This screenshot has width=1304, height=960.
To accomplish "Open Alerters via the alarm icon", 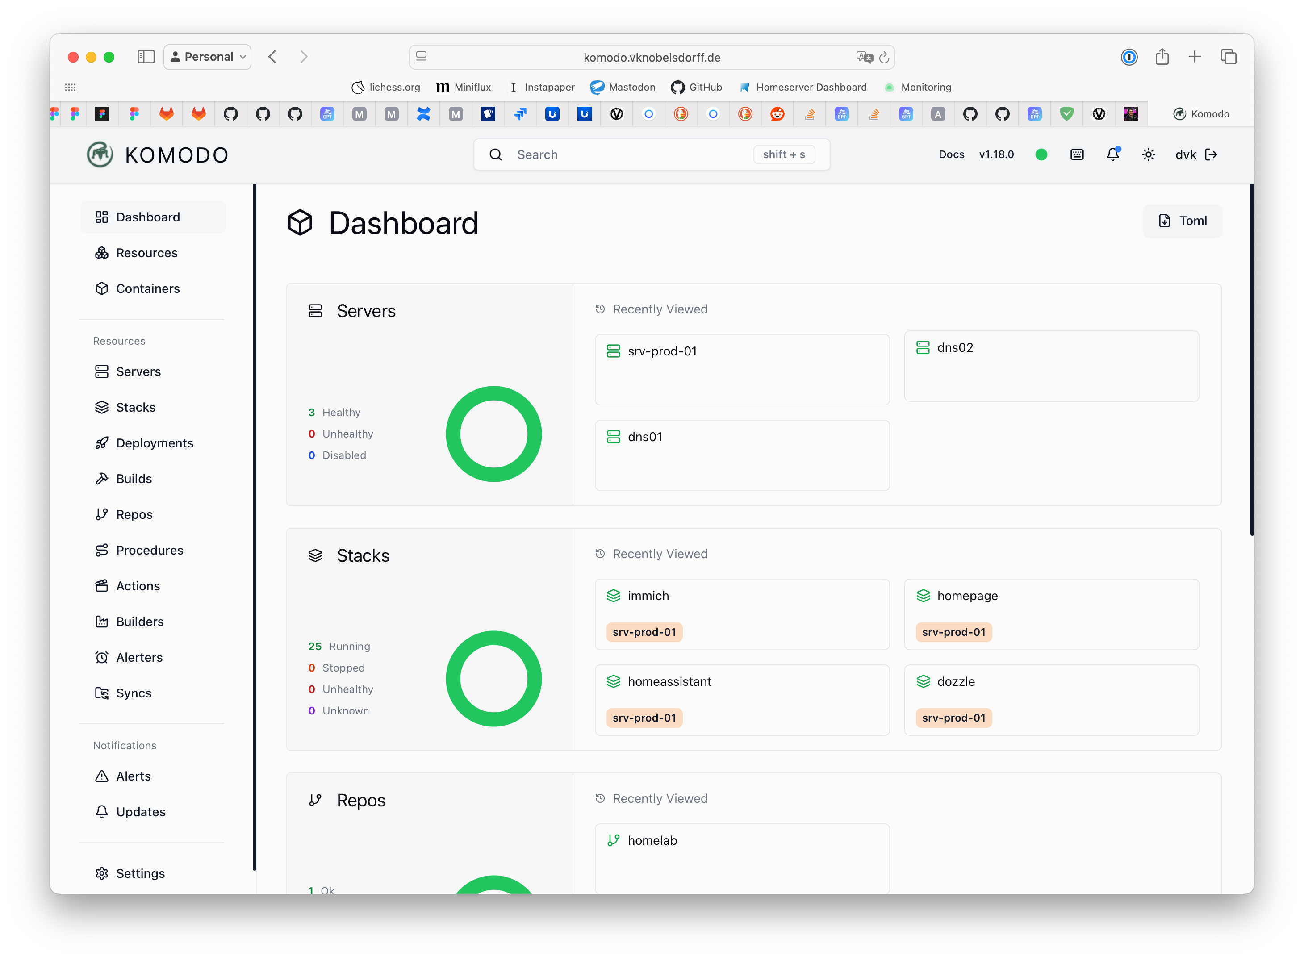I will pos(102,657).
